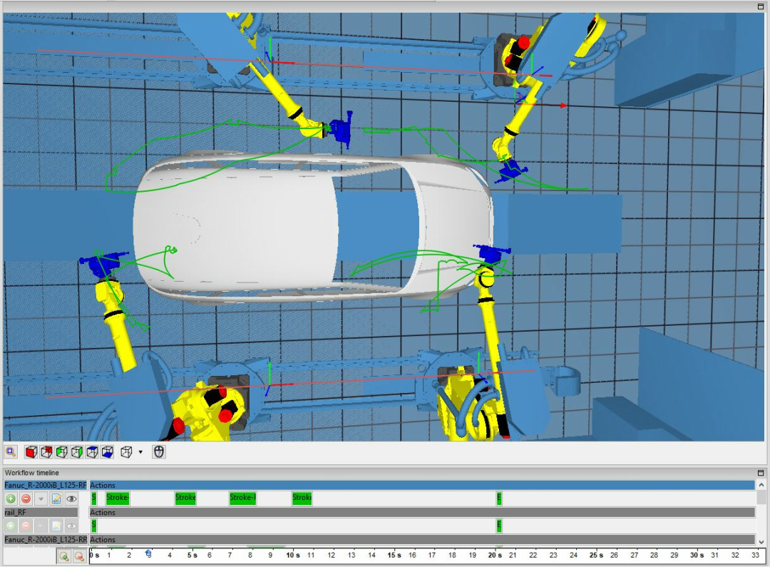Click the blue playhead marker near 3 s

[x=148, y=553]
